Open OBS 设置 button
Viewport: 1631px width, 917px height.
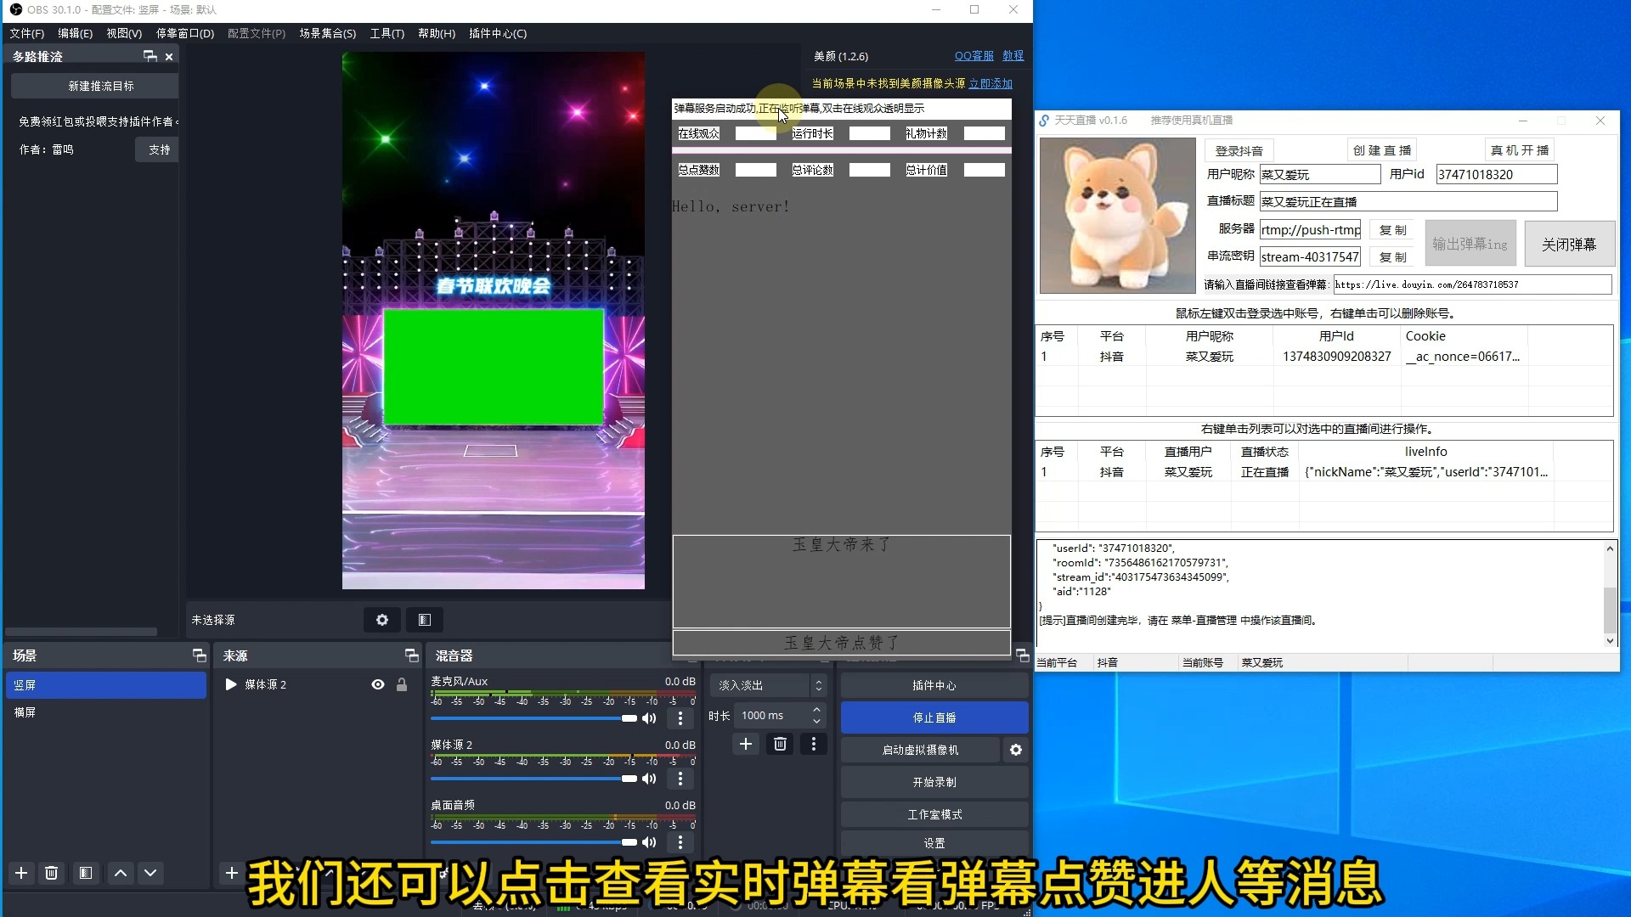pos(934,843)
